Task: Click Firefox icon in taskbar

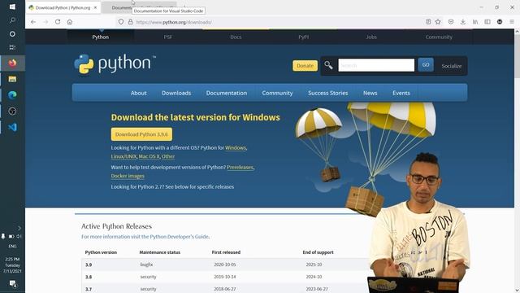Action: click(12, 63)
